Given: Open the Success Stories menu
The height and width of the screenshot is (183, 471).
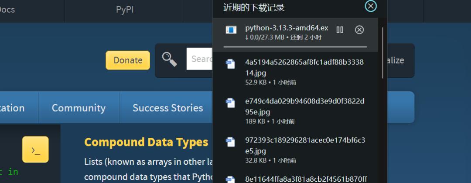Looking at the screenshot, I should coord(167,108).
